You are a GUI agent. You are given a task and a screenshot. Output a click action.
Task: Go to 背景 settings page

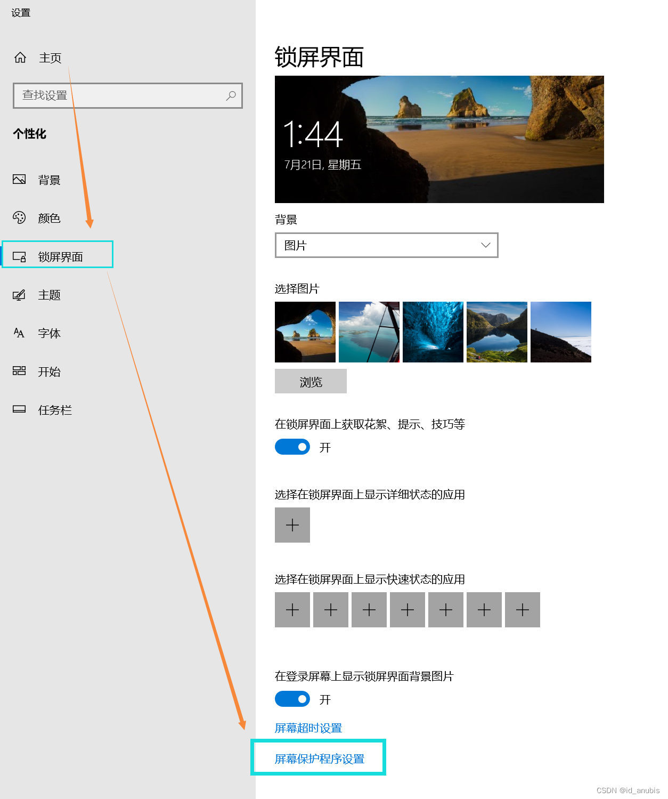click(x=49, y=180)
